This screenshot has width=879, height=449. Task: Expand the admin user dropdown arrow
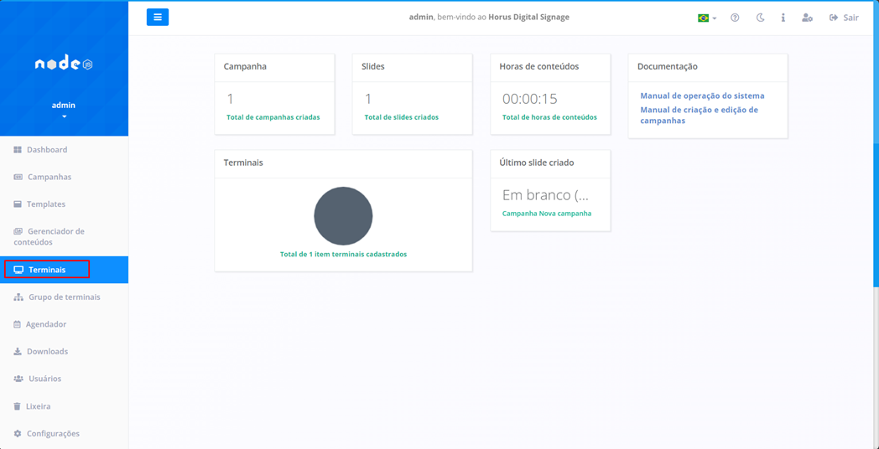tap(64, 117)
